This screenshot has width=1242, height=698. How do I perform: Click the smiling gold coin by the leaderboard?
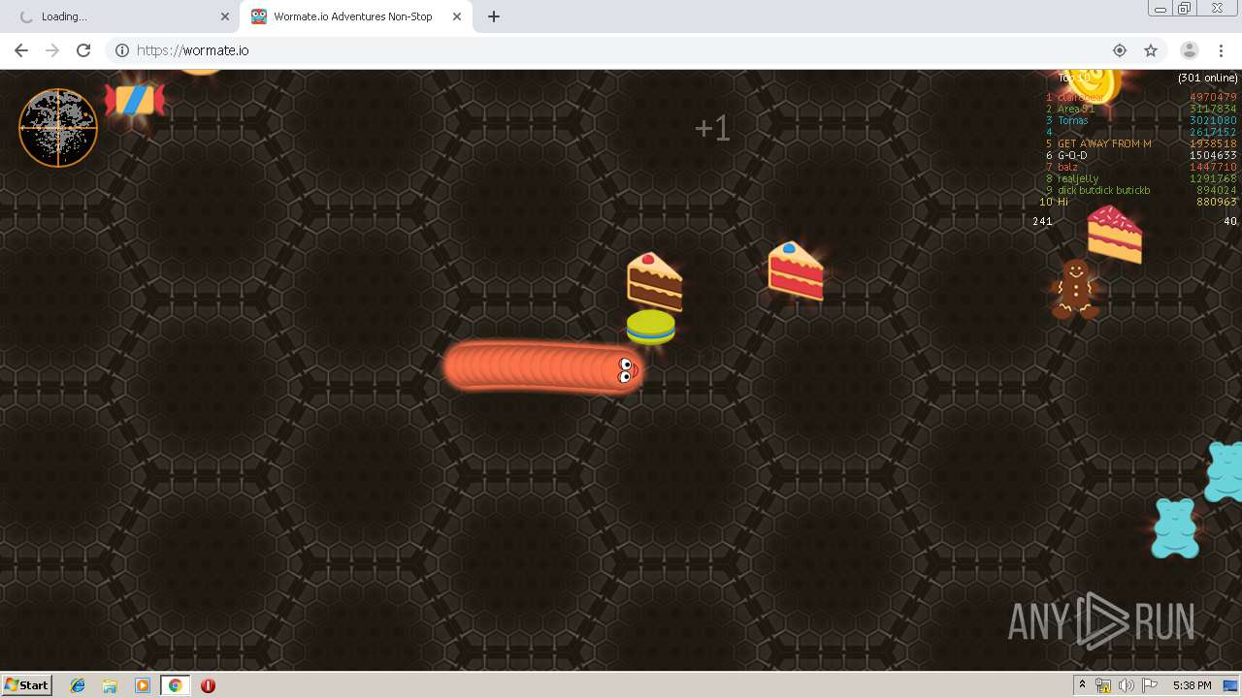click(1095, 83)
